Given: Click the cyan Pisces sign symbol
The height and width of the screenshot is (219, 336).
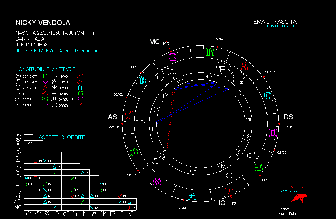Looking at the screenshot, I should 191,195.
